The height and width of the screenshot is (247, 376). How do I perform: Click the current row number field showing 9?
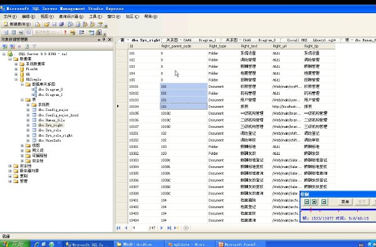tap(139, 228)
